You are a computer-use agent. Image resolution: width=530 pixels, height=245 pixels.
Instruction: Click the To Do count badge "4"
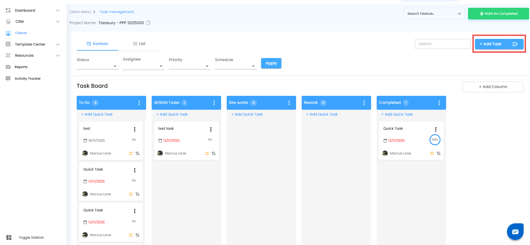95,103
